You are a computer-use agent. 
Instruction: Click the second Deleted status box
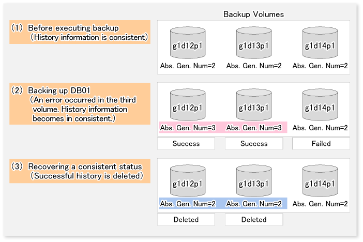pyautogui.click(x=254, y=219)
